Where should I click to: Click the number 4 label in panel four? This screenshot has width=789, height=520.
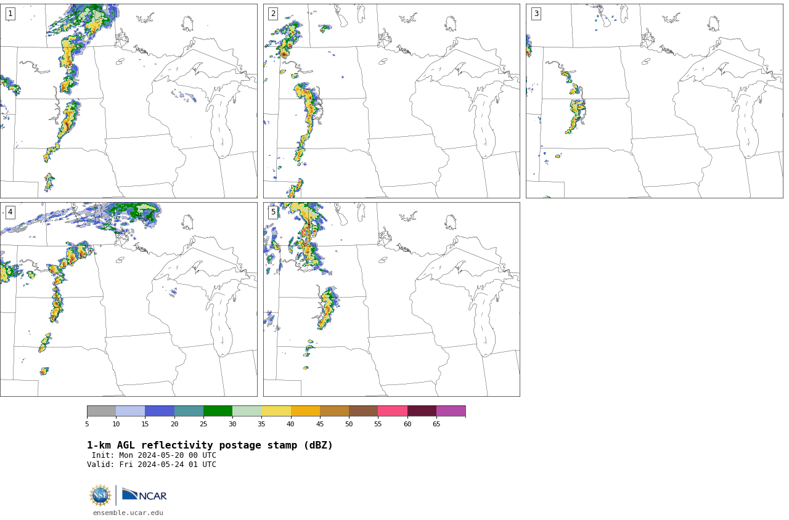pyautogui.click(x=10, y=212)
